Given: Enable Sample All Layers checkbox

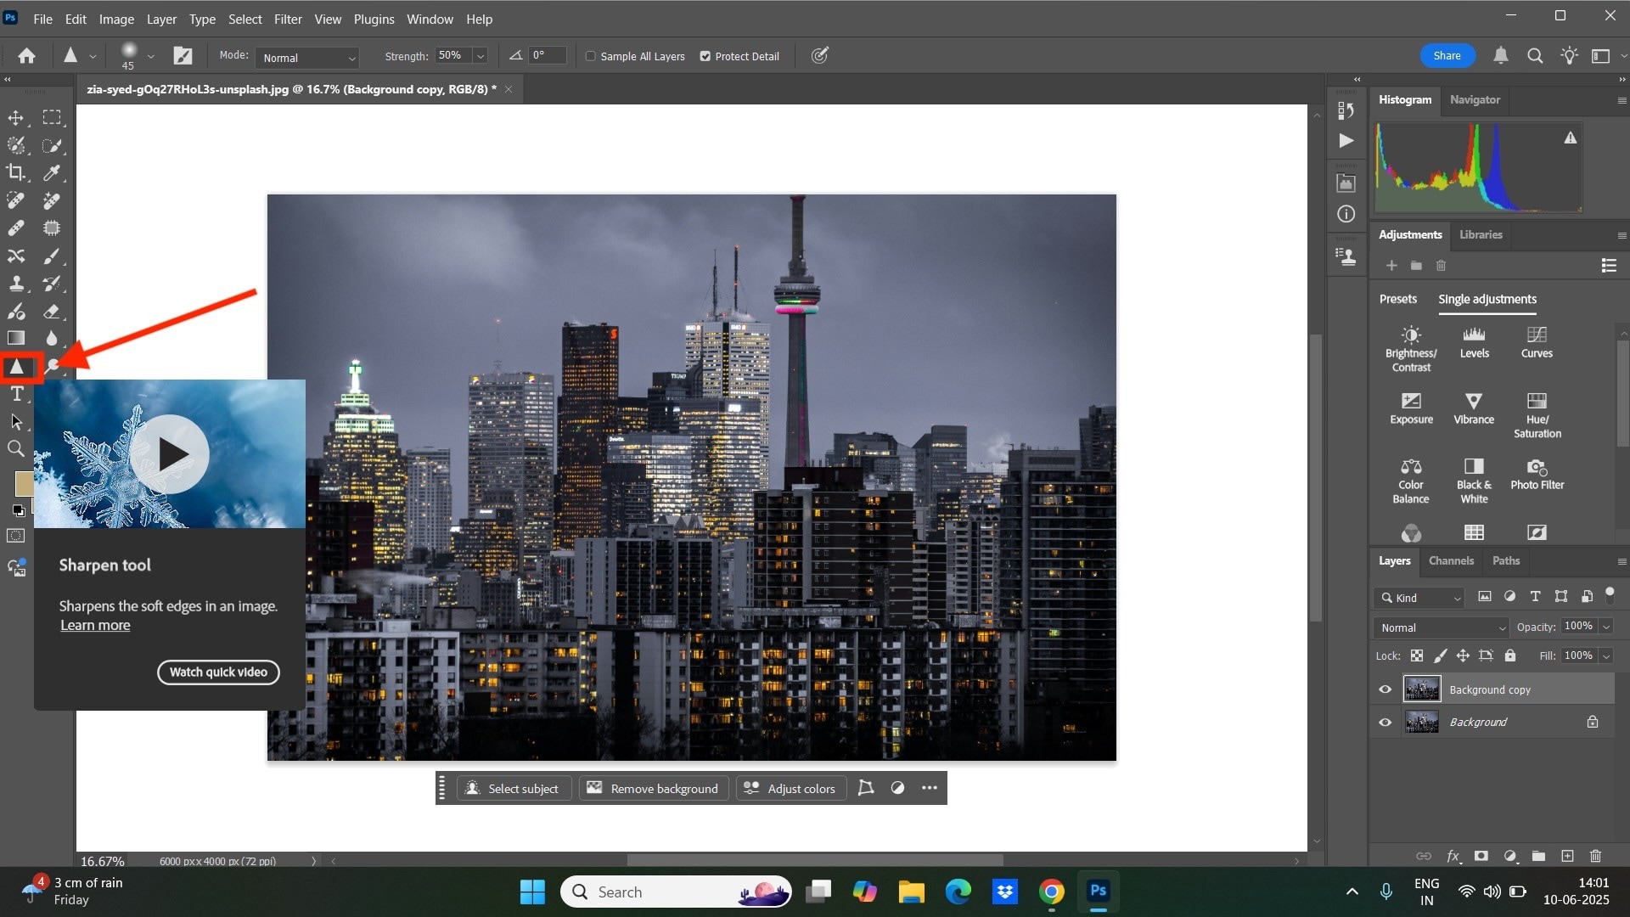Looking at the screenshot, I should (591, 56).
